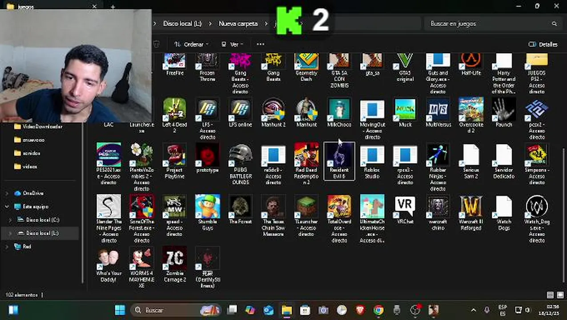
Task: Select the Watch_Dogs.exe shortcut
Action: (536, 219)
